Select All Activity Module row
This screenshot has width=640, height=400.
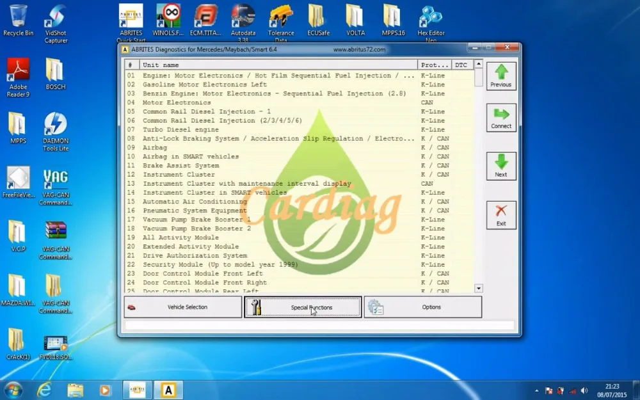point(300,237)
